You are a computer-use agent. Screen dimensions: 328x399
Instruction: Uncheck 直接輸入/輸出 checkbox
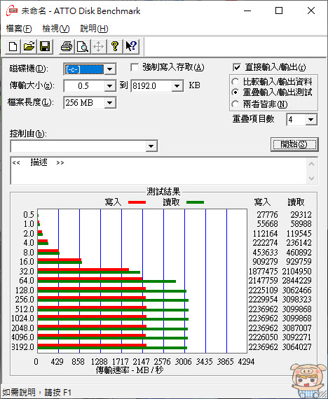[x=237, y=67]
